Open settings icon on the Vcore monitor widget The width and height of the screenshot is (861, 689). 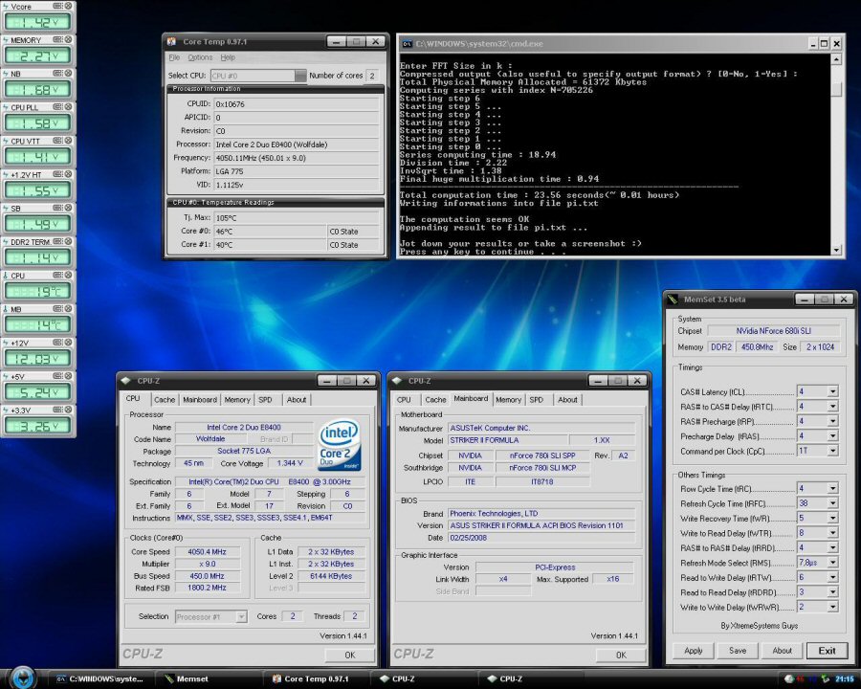[x=57, y=6]
